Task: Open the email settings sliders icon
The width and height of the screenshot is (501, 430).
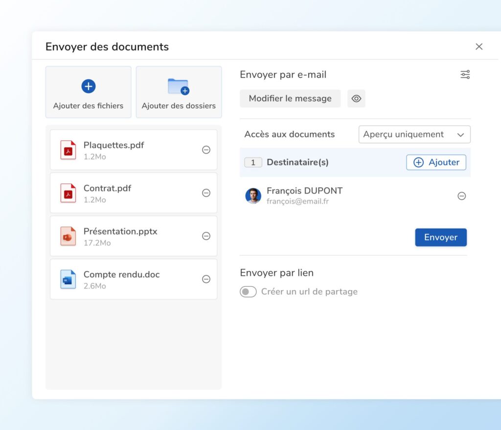Action: point(465,74)
